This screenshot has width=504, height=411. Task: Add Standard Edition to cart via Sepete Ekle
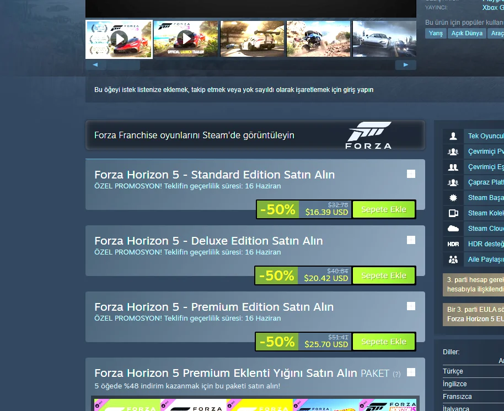[x=384, y=209]
